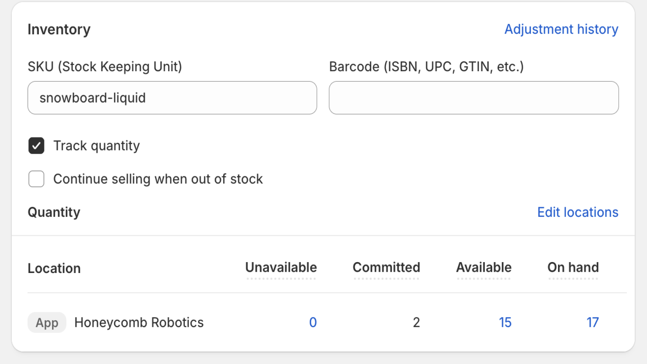This screenshot has width=647, height=364.
Task: Show tooltip for On hand column header
Action: (573, 267)
